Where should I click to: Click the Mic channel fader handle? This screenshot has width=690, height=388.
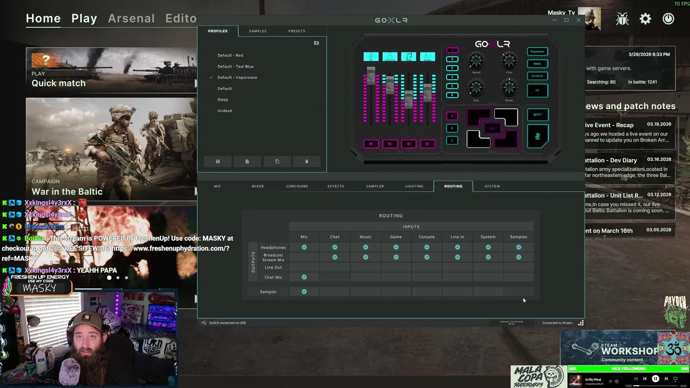[371, 75]
